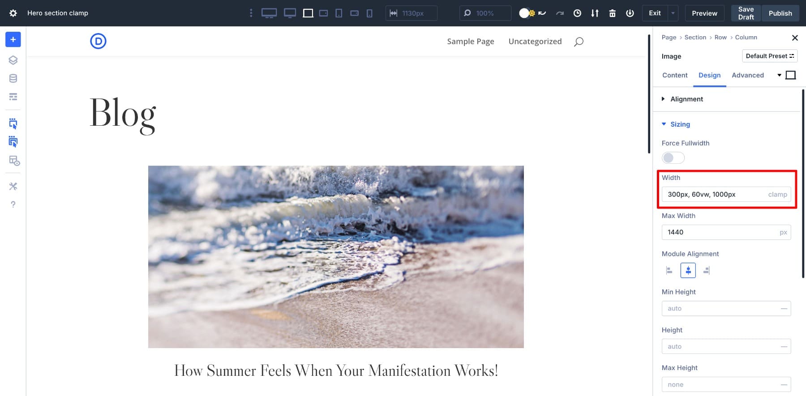Screen dimensions: 806x396
Task: Click the trash icon in top bar
Action: (x=612, y=13)
